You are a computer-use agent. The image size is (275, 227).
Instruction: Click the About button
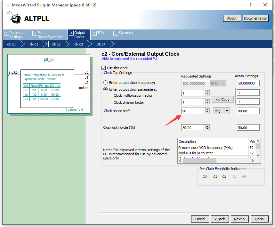(232, 18)
